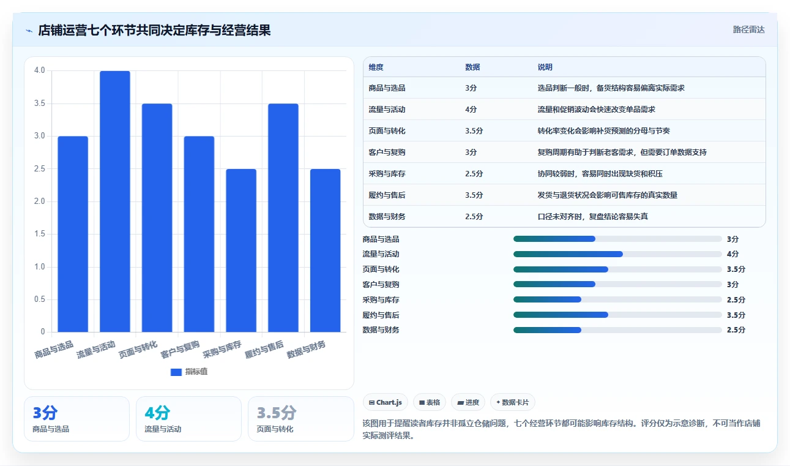Click the 客户与复购 progress bar

[618, 284]
